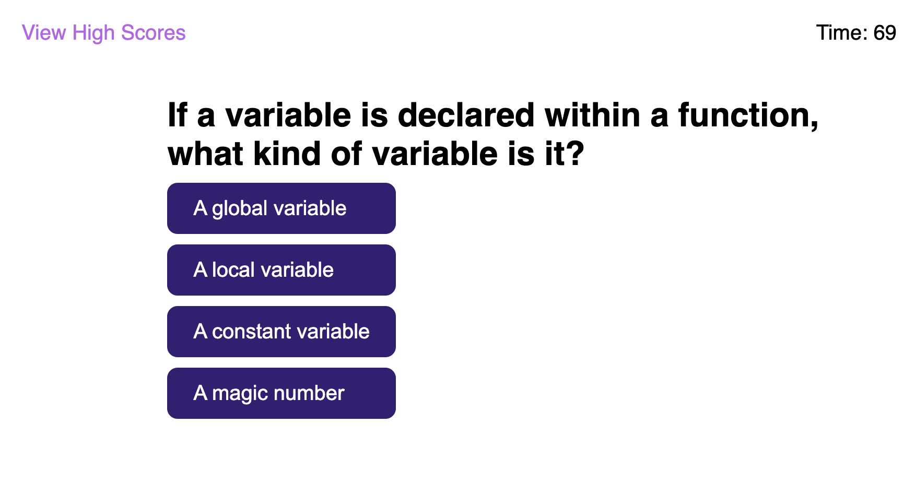This screenshot has width=915, height=493.
Task: Open the View High Scores link
Action: [103, 33]
